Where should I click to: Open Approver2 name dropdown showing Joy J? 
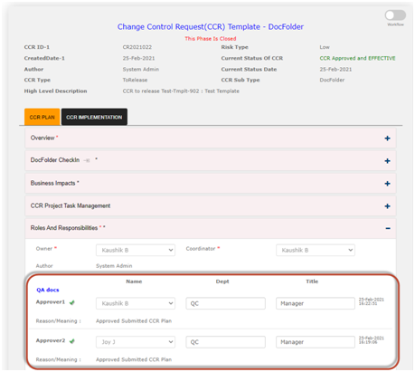point(136,342)
